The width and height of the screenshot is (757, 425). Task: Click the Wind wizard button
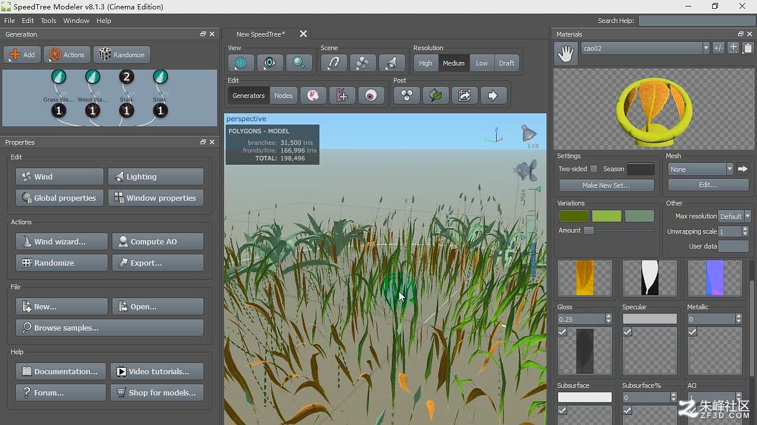(62, 241)
